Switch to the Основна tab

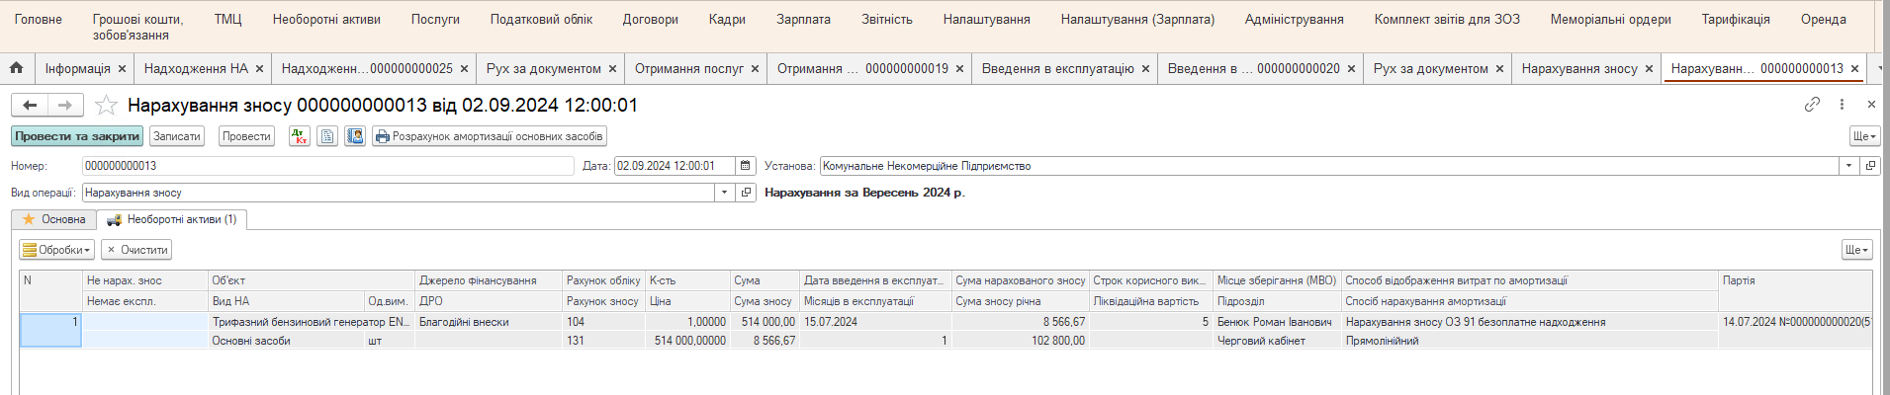(x=54, y=219)
